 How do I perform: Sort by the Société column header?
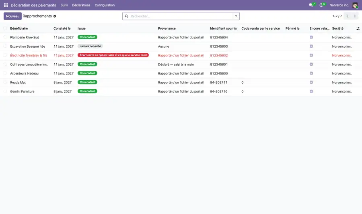[x=337, y=28]
